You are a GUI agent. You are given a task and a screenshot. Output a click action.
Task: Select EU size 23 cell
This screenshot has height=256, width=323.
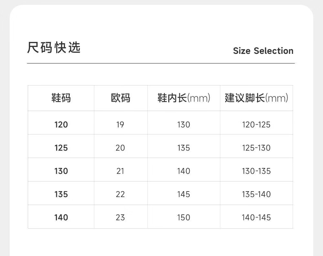click(x=120, y=218)
